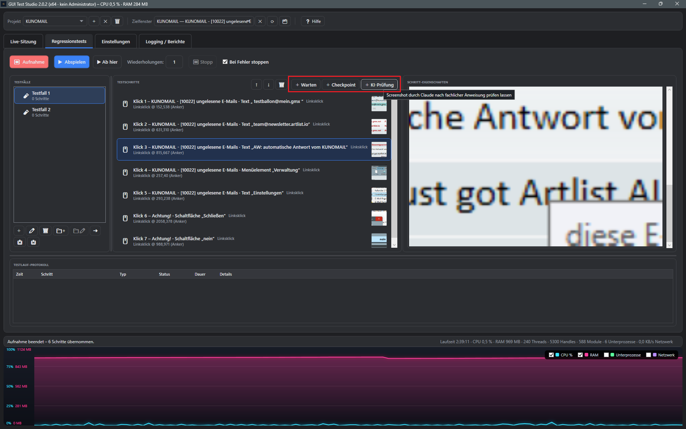Viewport: 686px width, 429px height.
Task: Add a Checkpoint step
Action: 341,85
